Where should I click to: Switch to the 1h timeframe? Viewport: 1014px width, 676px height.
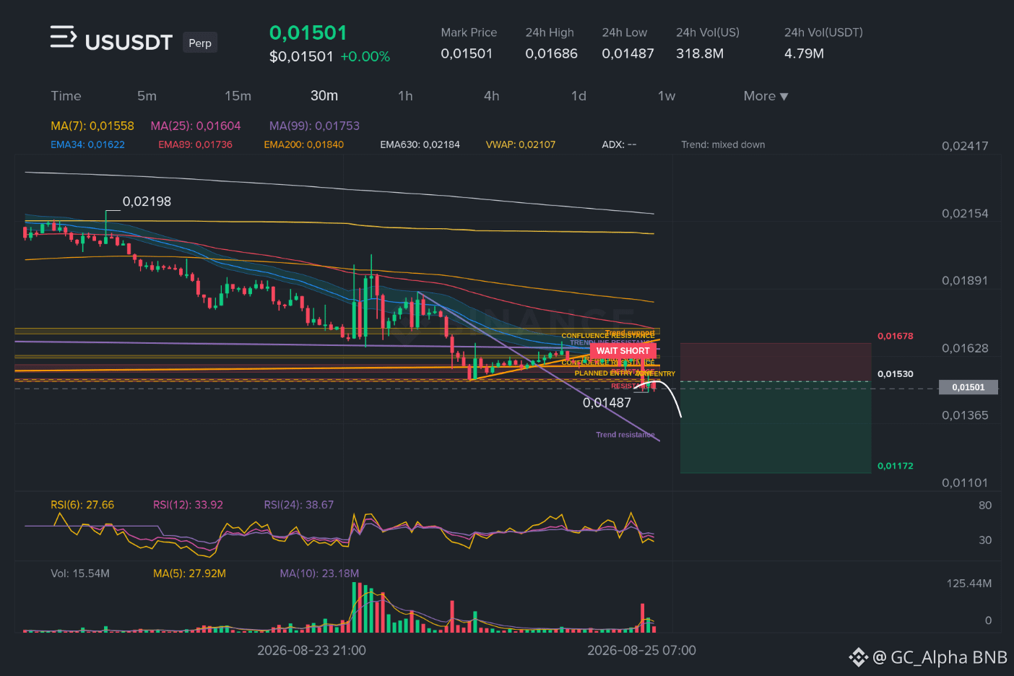click(x=405, y=96)
